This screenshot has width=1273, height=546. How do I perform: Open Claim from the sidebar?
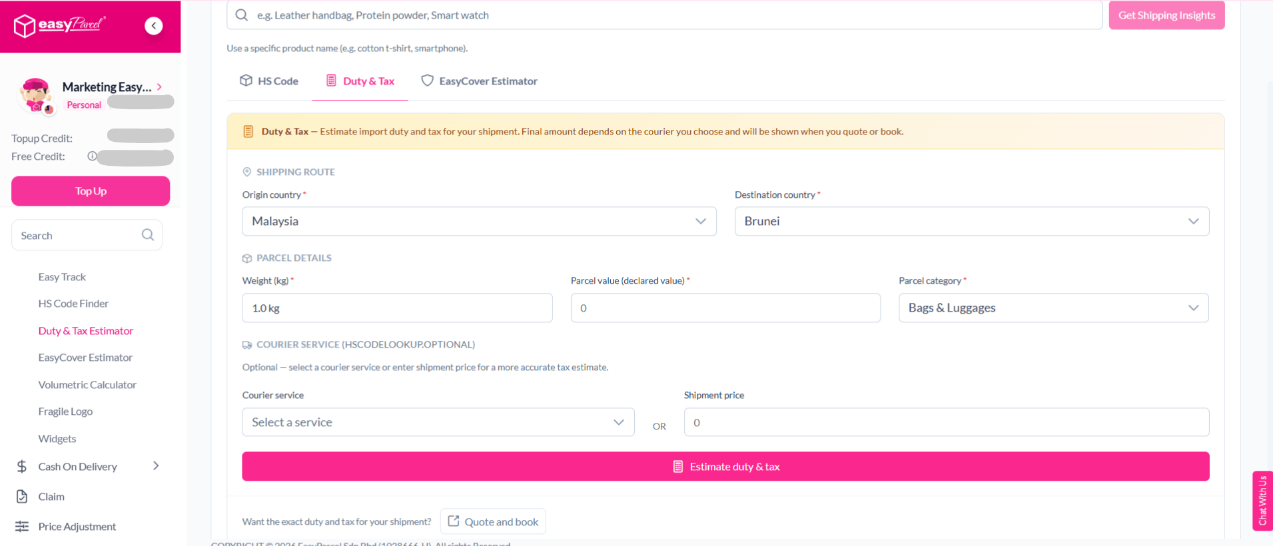pos(51,497)
